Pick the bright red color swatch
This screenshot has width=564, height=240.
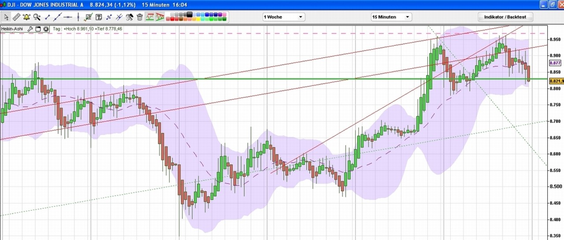click(172, 19)
